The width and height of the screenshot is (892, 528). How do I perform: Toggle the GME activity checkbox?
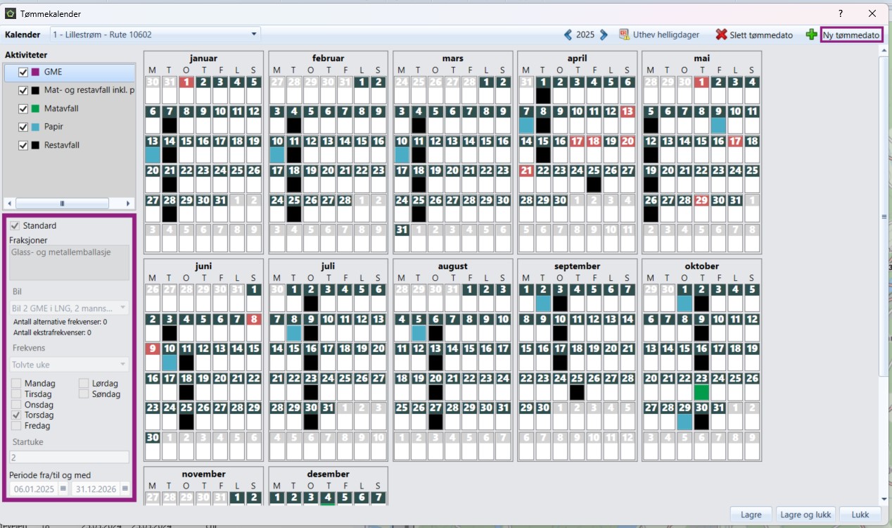pyautogui.click(x=23, y=72)
